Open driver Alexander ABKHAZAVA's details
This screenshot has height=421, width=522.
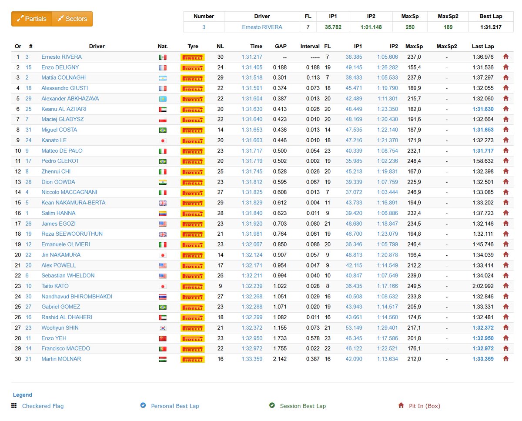70,99
